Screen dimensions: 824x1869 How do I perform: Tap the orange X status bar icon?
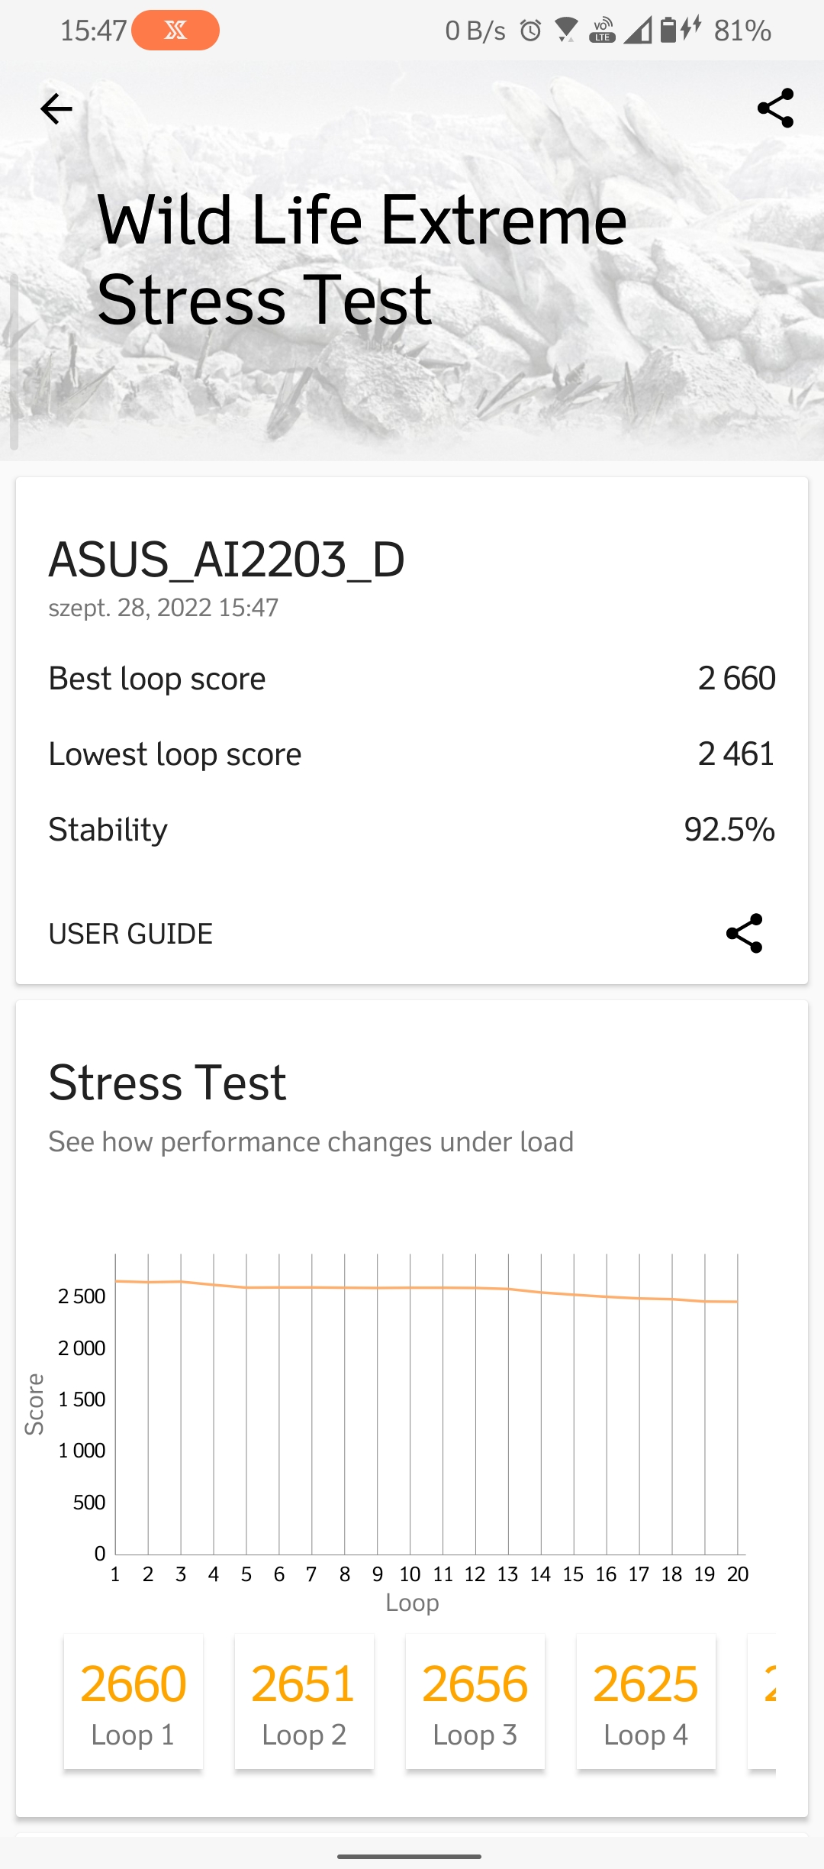click(175, 31)
